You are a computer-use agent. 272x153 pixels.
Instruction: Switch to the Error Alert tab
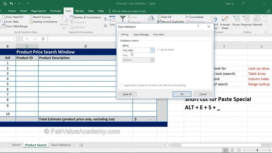159,34
